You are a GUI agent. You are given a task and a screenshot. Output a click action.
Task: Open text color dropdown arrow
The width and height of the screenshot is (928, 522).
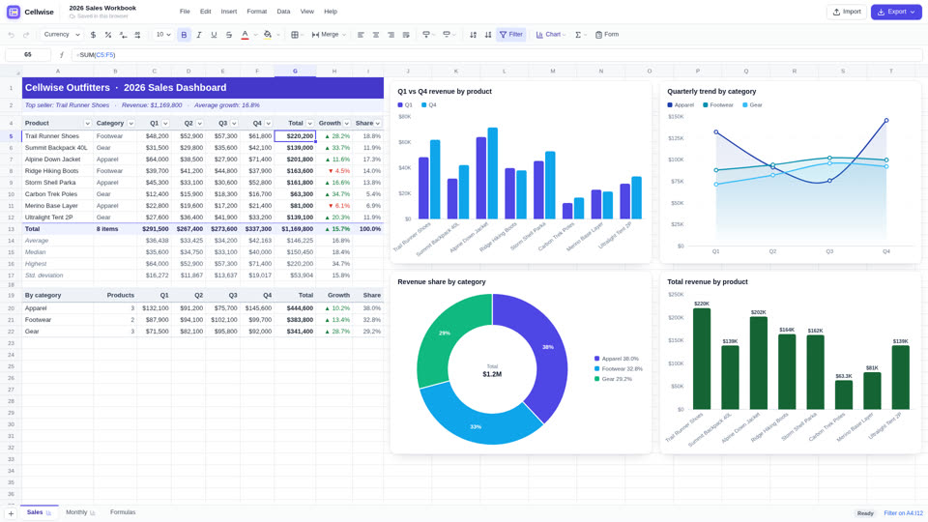[x=255, y=35]
